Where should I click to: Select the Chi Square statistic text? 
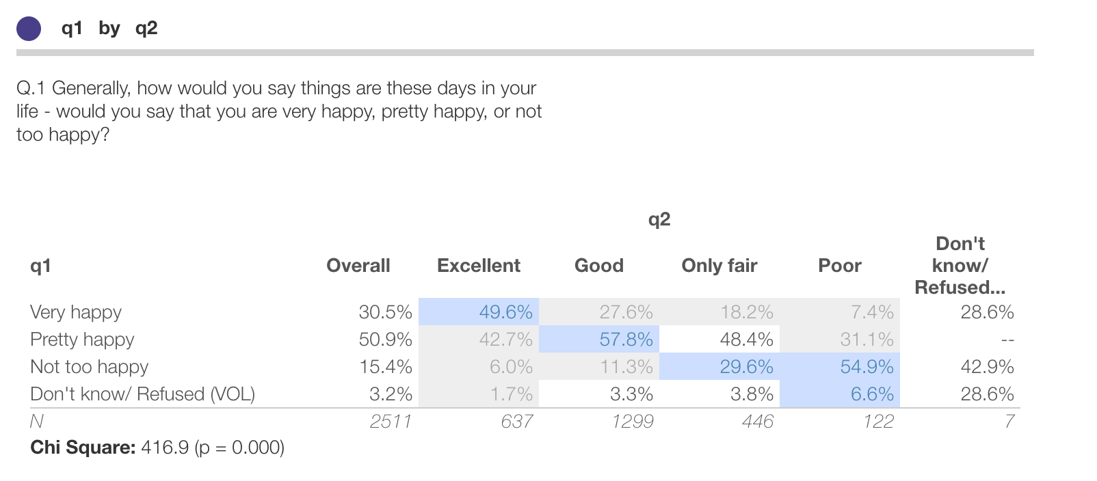coord(157,448)
